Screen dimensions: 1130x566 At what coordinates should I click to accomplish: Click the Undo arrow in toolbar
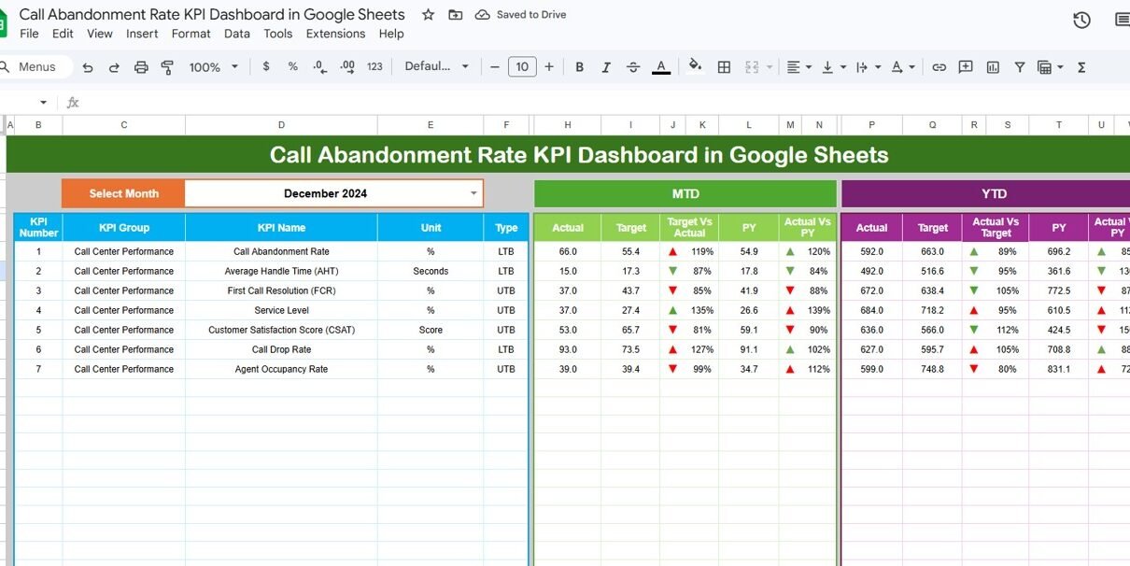pyautogui.click(x=88, y=67)
